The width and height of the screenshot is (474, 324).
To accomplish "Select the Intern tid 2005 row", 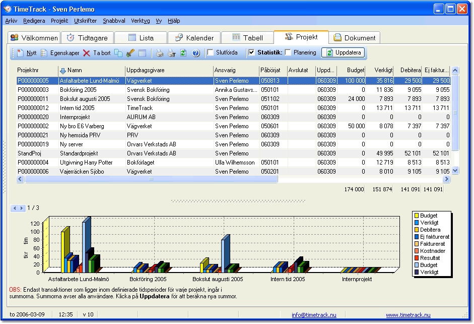I will tap(233, 108).
